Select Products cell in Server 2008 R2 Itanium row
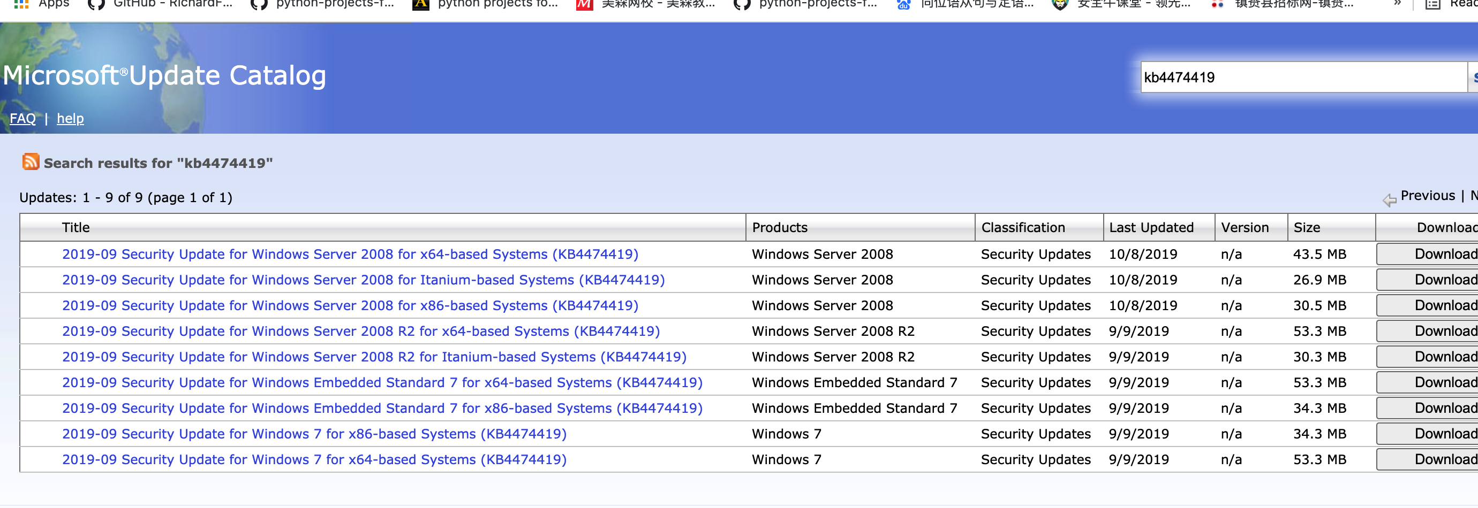Viewport: 1478px width, 508px height. [x=833, y=357]
